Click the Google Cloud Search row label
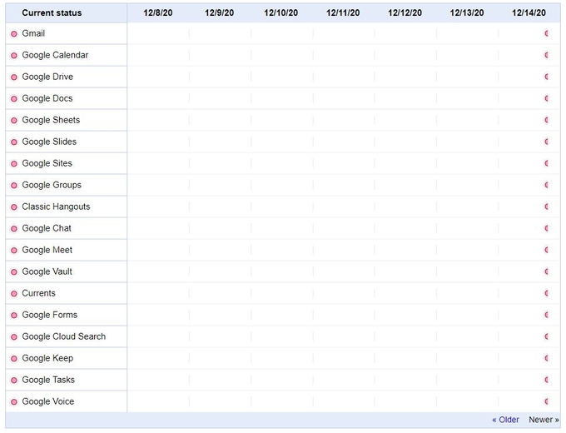The width and height of the screenshot is (566, 433). coord(63,336)
